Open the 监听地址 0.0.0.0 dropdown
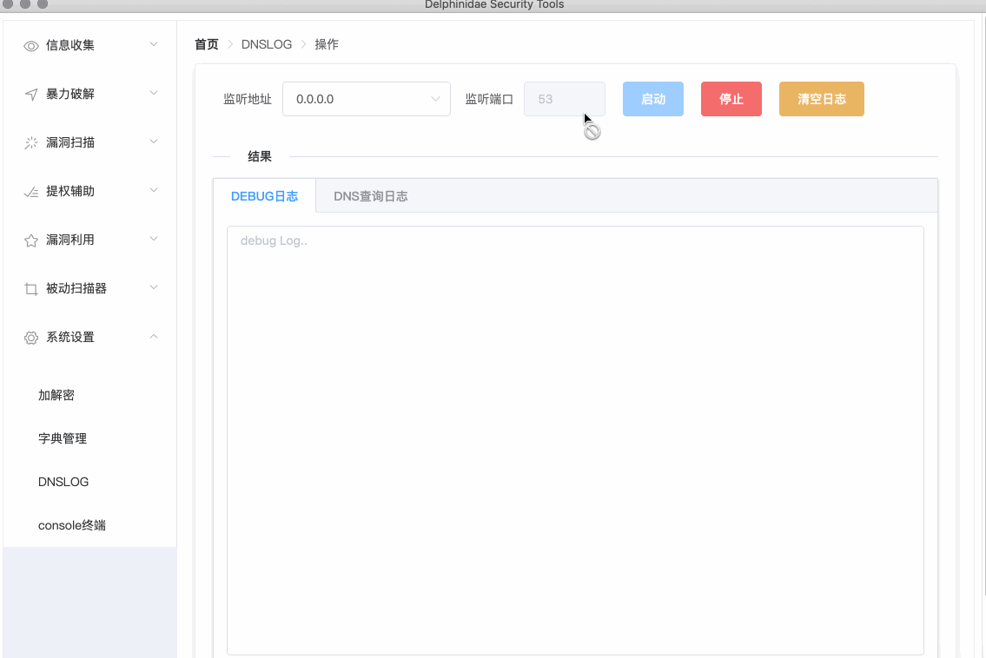This screenshot has width=986, height=658. coord(366,99)
